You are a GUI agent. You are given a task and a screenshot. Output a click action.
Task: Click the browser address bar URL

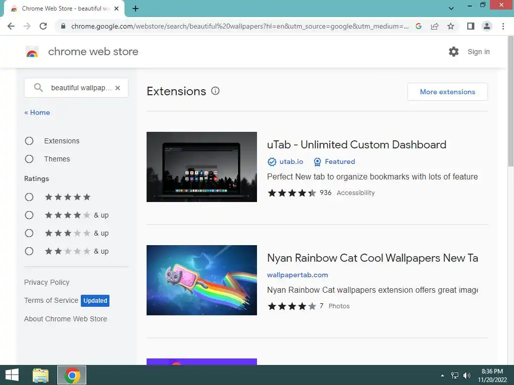pyautogui.click(x=239, y=26)
